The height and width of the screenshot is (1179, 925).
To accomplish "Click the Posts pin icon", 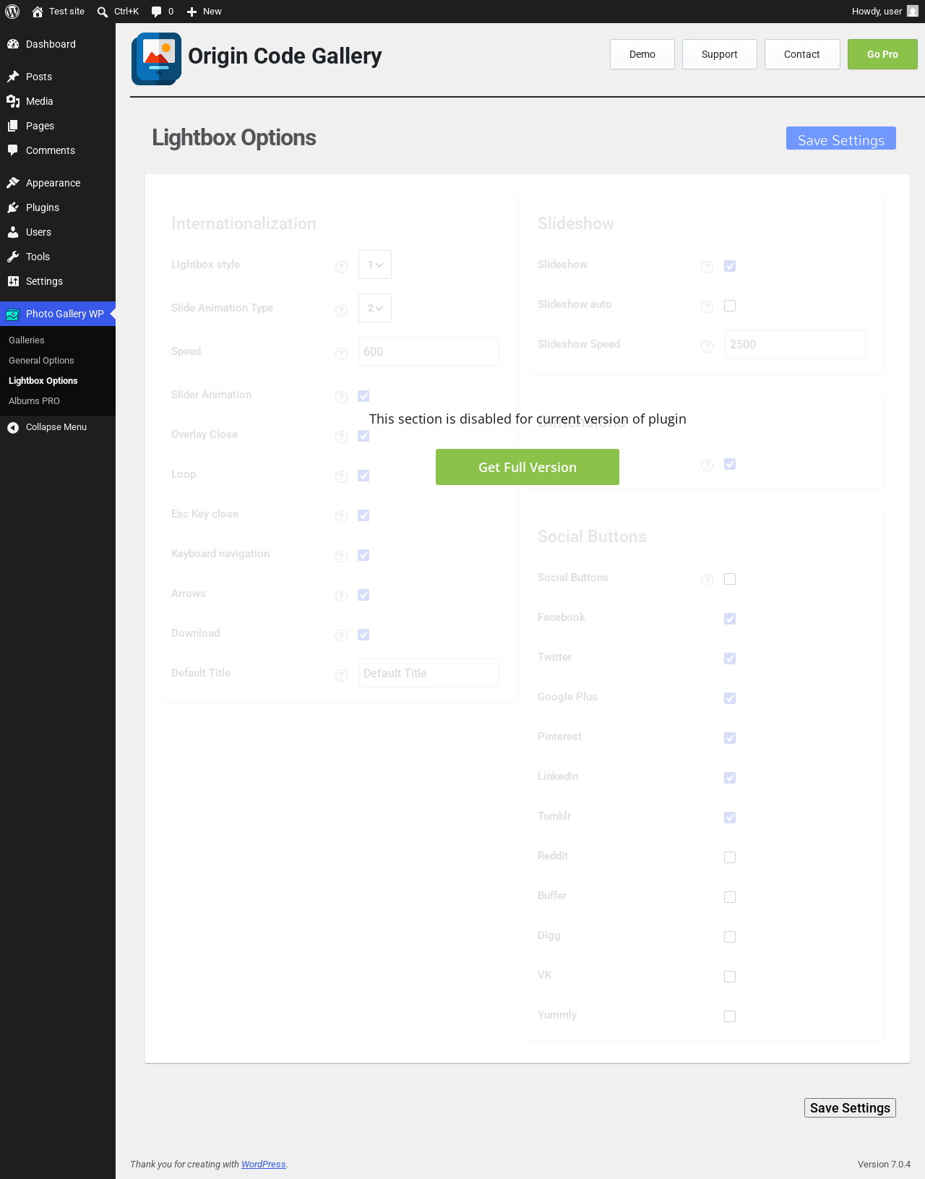I will pyautogui.click(x=13, y=77).
